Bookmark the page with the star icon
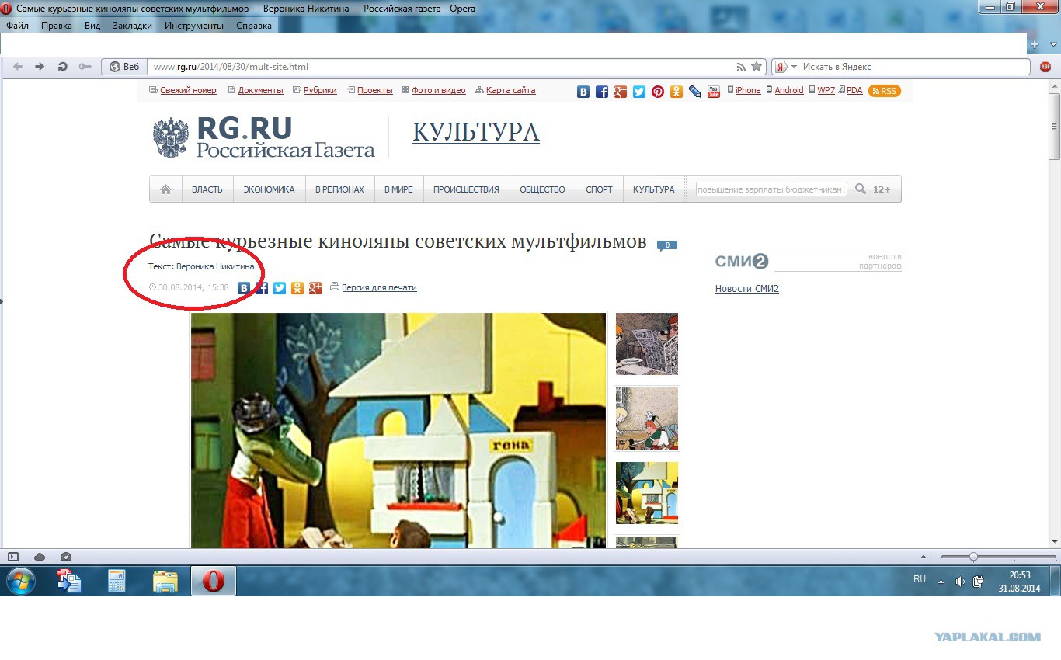 coord(757,67)
